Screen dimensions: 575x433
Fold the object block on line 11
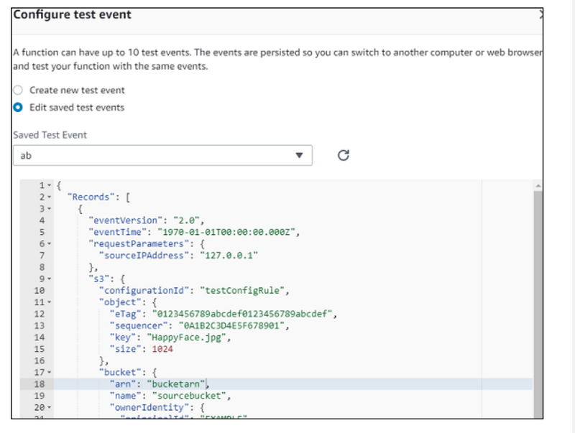[x=50, y=302]
